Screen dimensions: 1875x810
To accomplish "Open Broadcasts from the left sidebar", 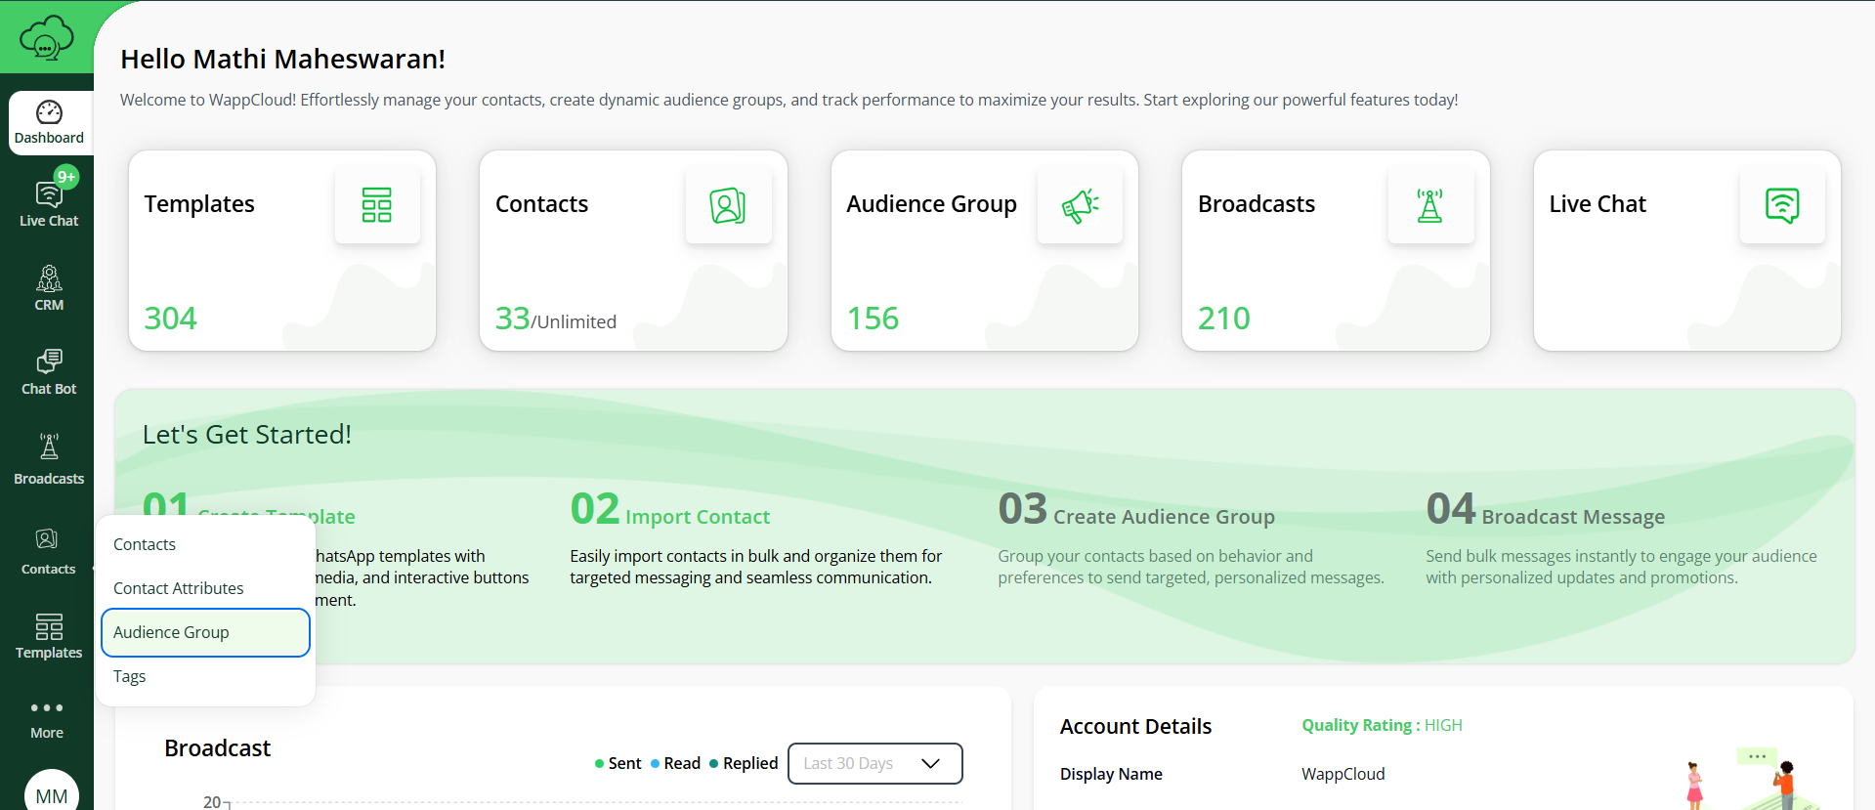I will point(49,459).
